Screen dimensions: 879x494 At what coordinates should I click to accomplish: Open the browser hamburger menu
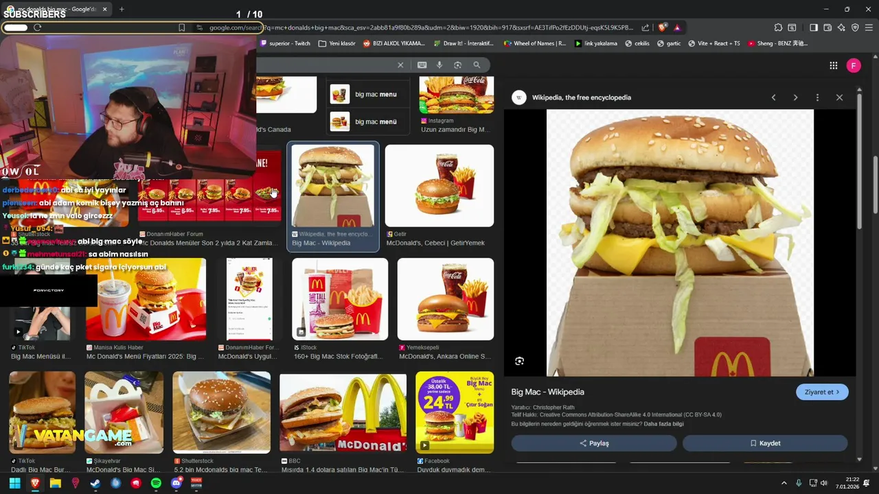click(x=869, y=27)
